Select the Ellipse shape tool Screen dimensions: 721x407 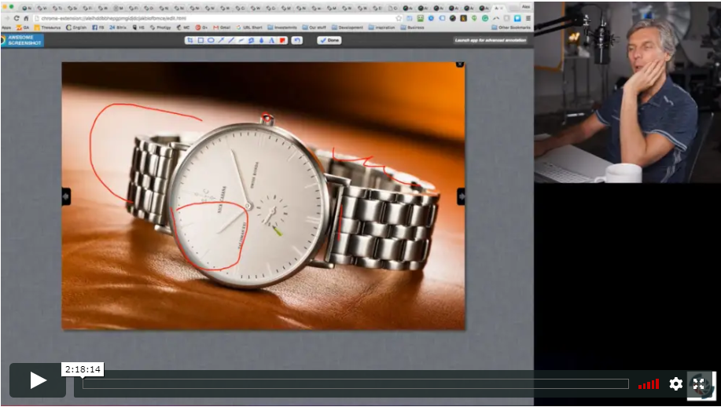(x=211, y=40)
